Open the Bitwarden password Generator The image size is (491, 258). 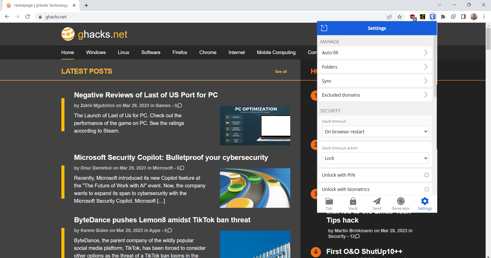[x=400, y=203]
